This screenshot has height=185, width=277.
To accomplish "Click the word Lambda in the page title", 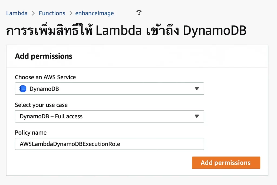I will [x=119, y=31].
